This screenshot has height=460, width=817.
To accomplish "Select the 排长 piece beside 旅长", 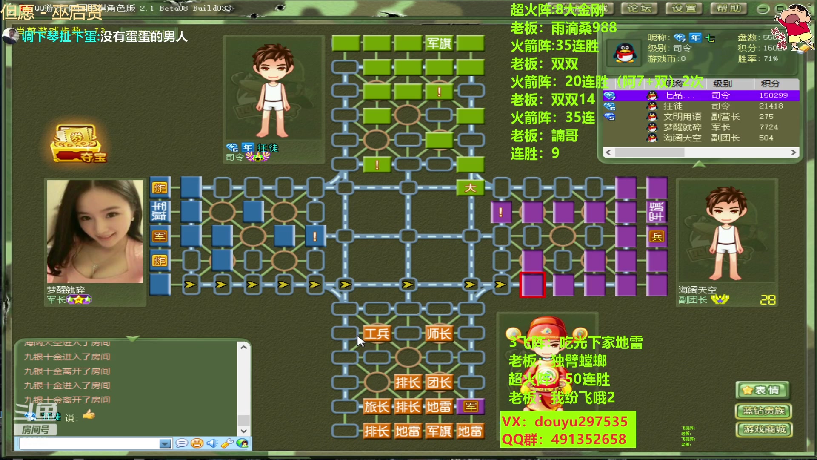I will (408, 407).
